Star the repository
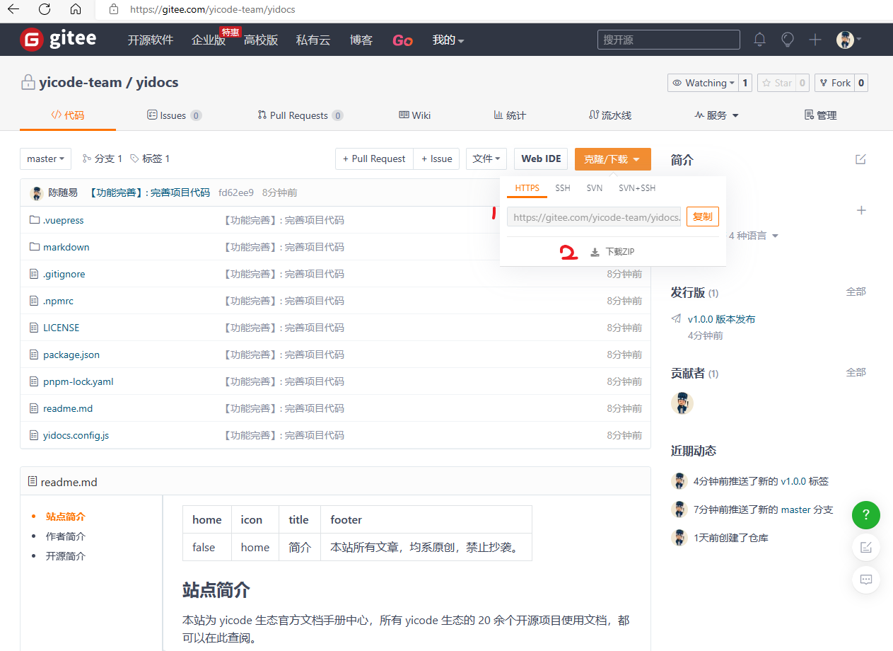This screenshot has width=893, height=651. pyautogui.click(x=776, y=83)
